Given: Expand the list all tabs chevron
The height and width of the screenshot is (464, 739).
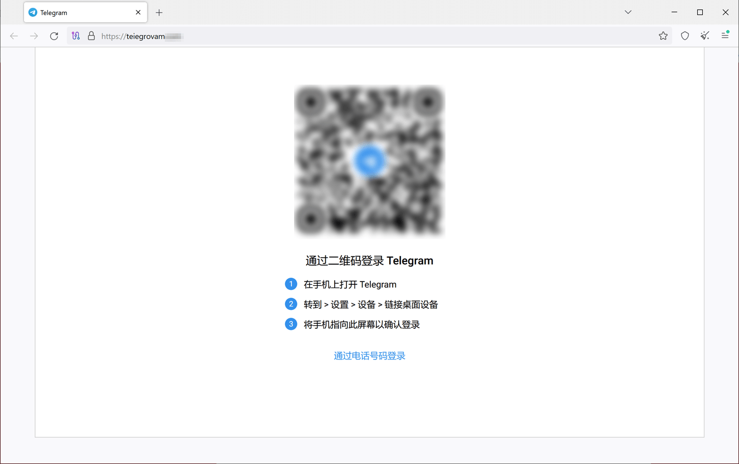Looking at the screenshot, I should tap(628, 12).
